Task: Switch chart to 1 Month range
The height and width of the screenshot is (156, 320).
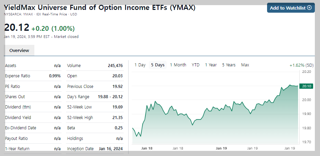Action: pos(178,65)
